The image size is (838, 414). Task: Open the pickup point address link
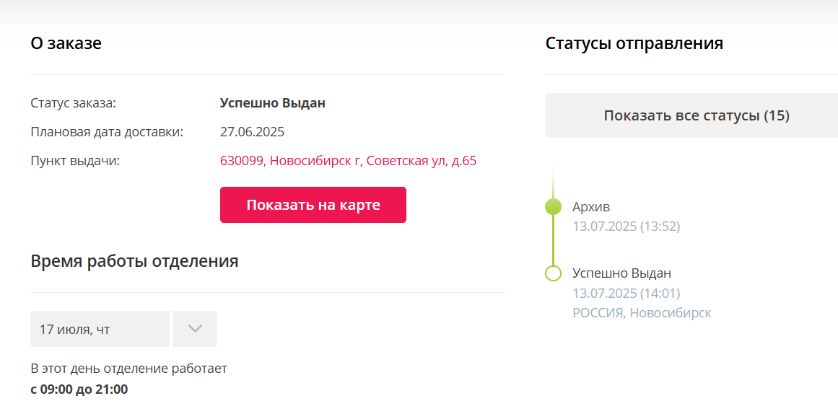tap(348, 161)
